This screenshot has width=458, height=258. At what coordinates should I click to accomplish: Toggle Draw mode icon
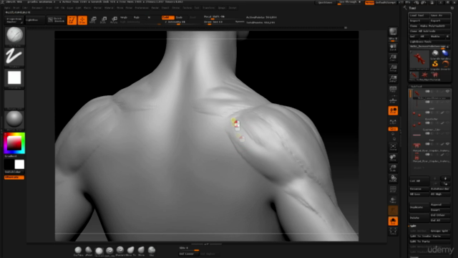82,20
